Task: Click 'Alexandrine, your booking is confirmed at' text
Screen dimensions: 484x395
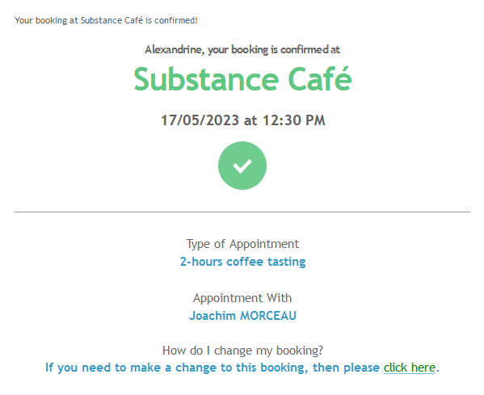Action: [x=242, y=50]
